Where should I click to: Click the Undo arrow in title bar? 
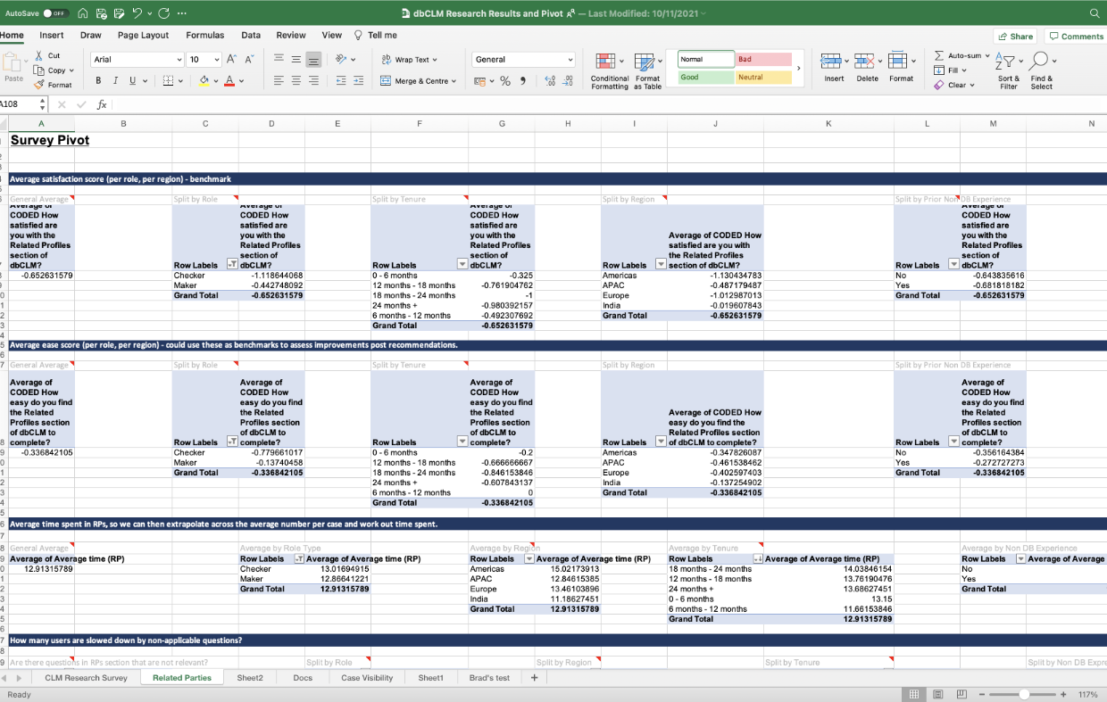coord(138,13)
